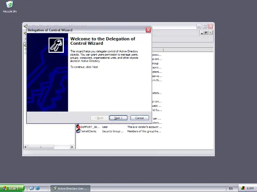Click Next in the Delegation wizard
The width and height of the screenshot is (257, 192).
coord(118,118)
